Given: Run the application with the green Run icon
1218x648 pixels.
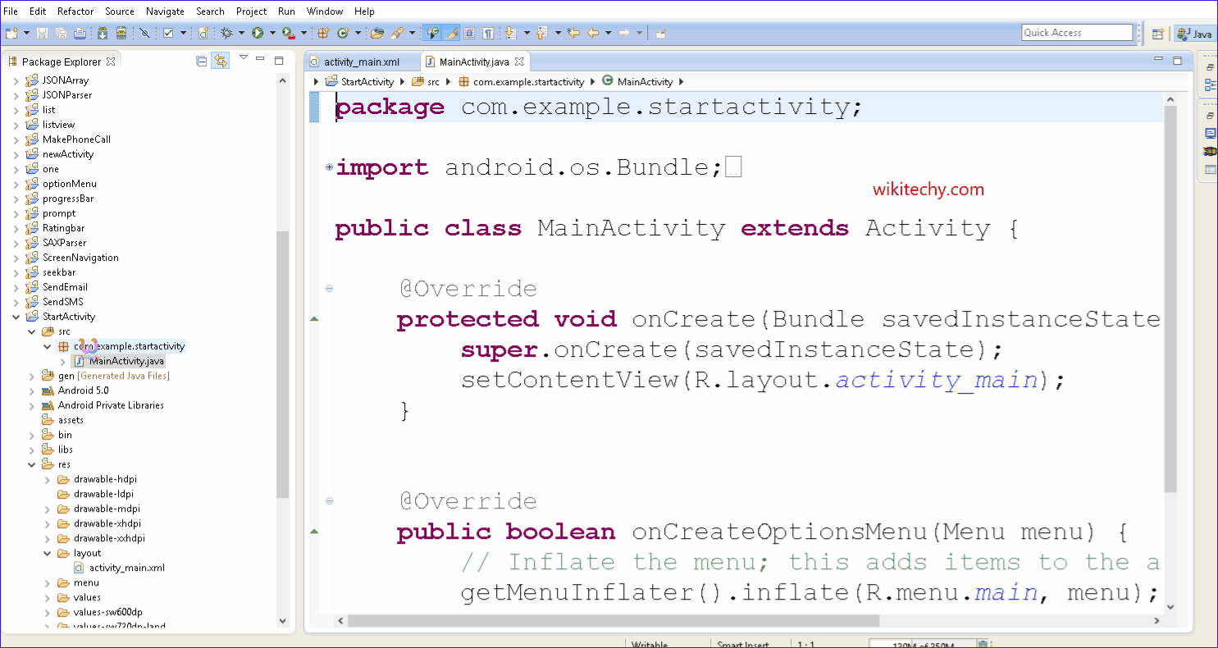Looking at the screenshot, I should point(258,33).
